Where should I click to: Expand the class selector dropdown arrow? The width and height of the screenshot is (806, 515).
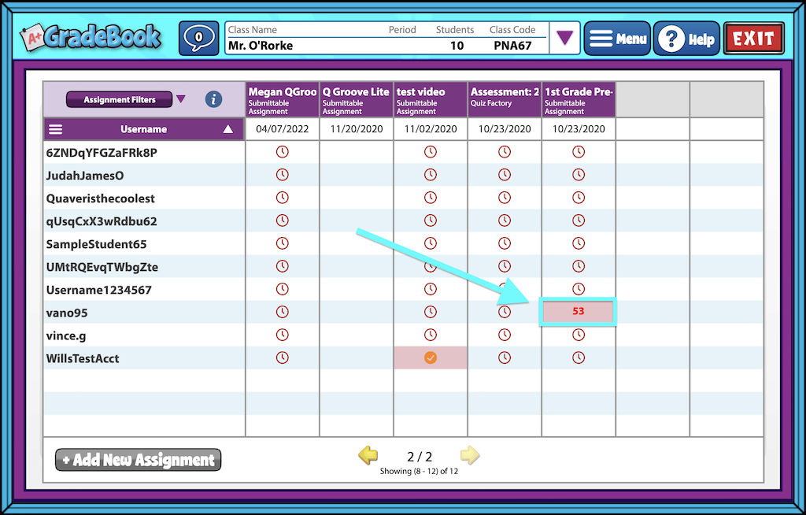point(564,38)
